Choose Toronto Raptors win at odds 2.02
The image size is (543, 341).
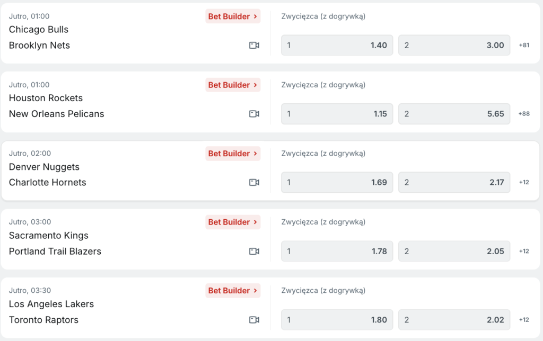click(x=454, y=320)
